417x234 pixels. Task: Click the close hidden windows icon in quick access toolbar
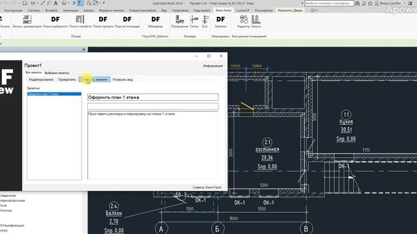click(89, 3)
